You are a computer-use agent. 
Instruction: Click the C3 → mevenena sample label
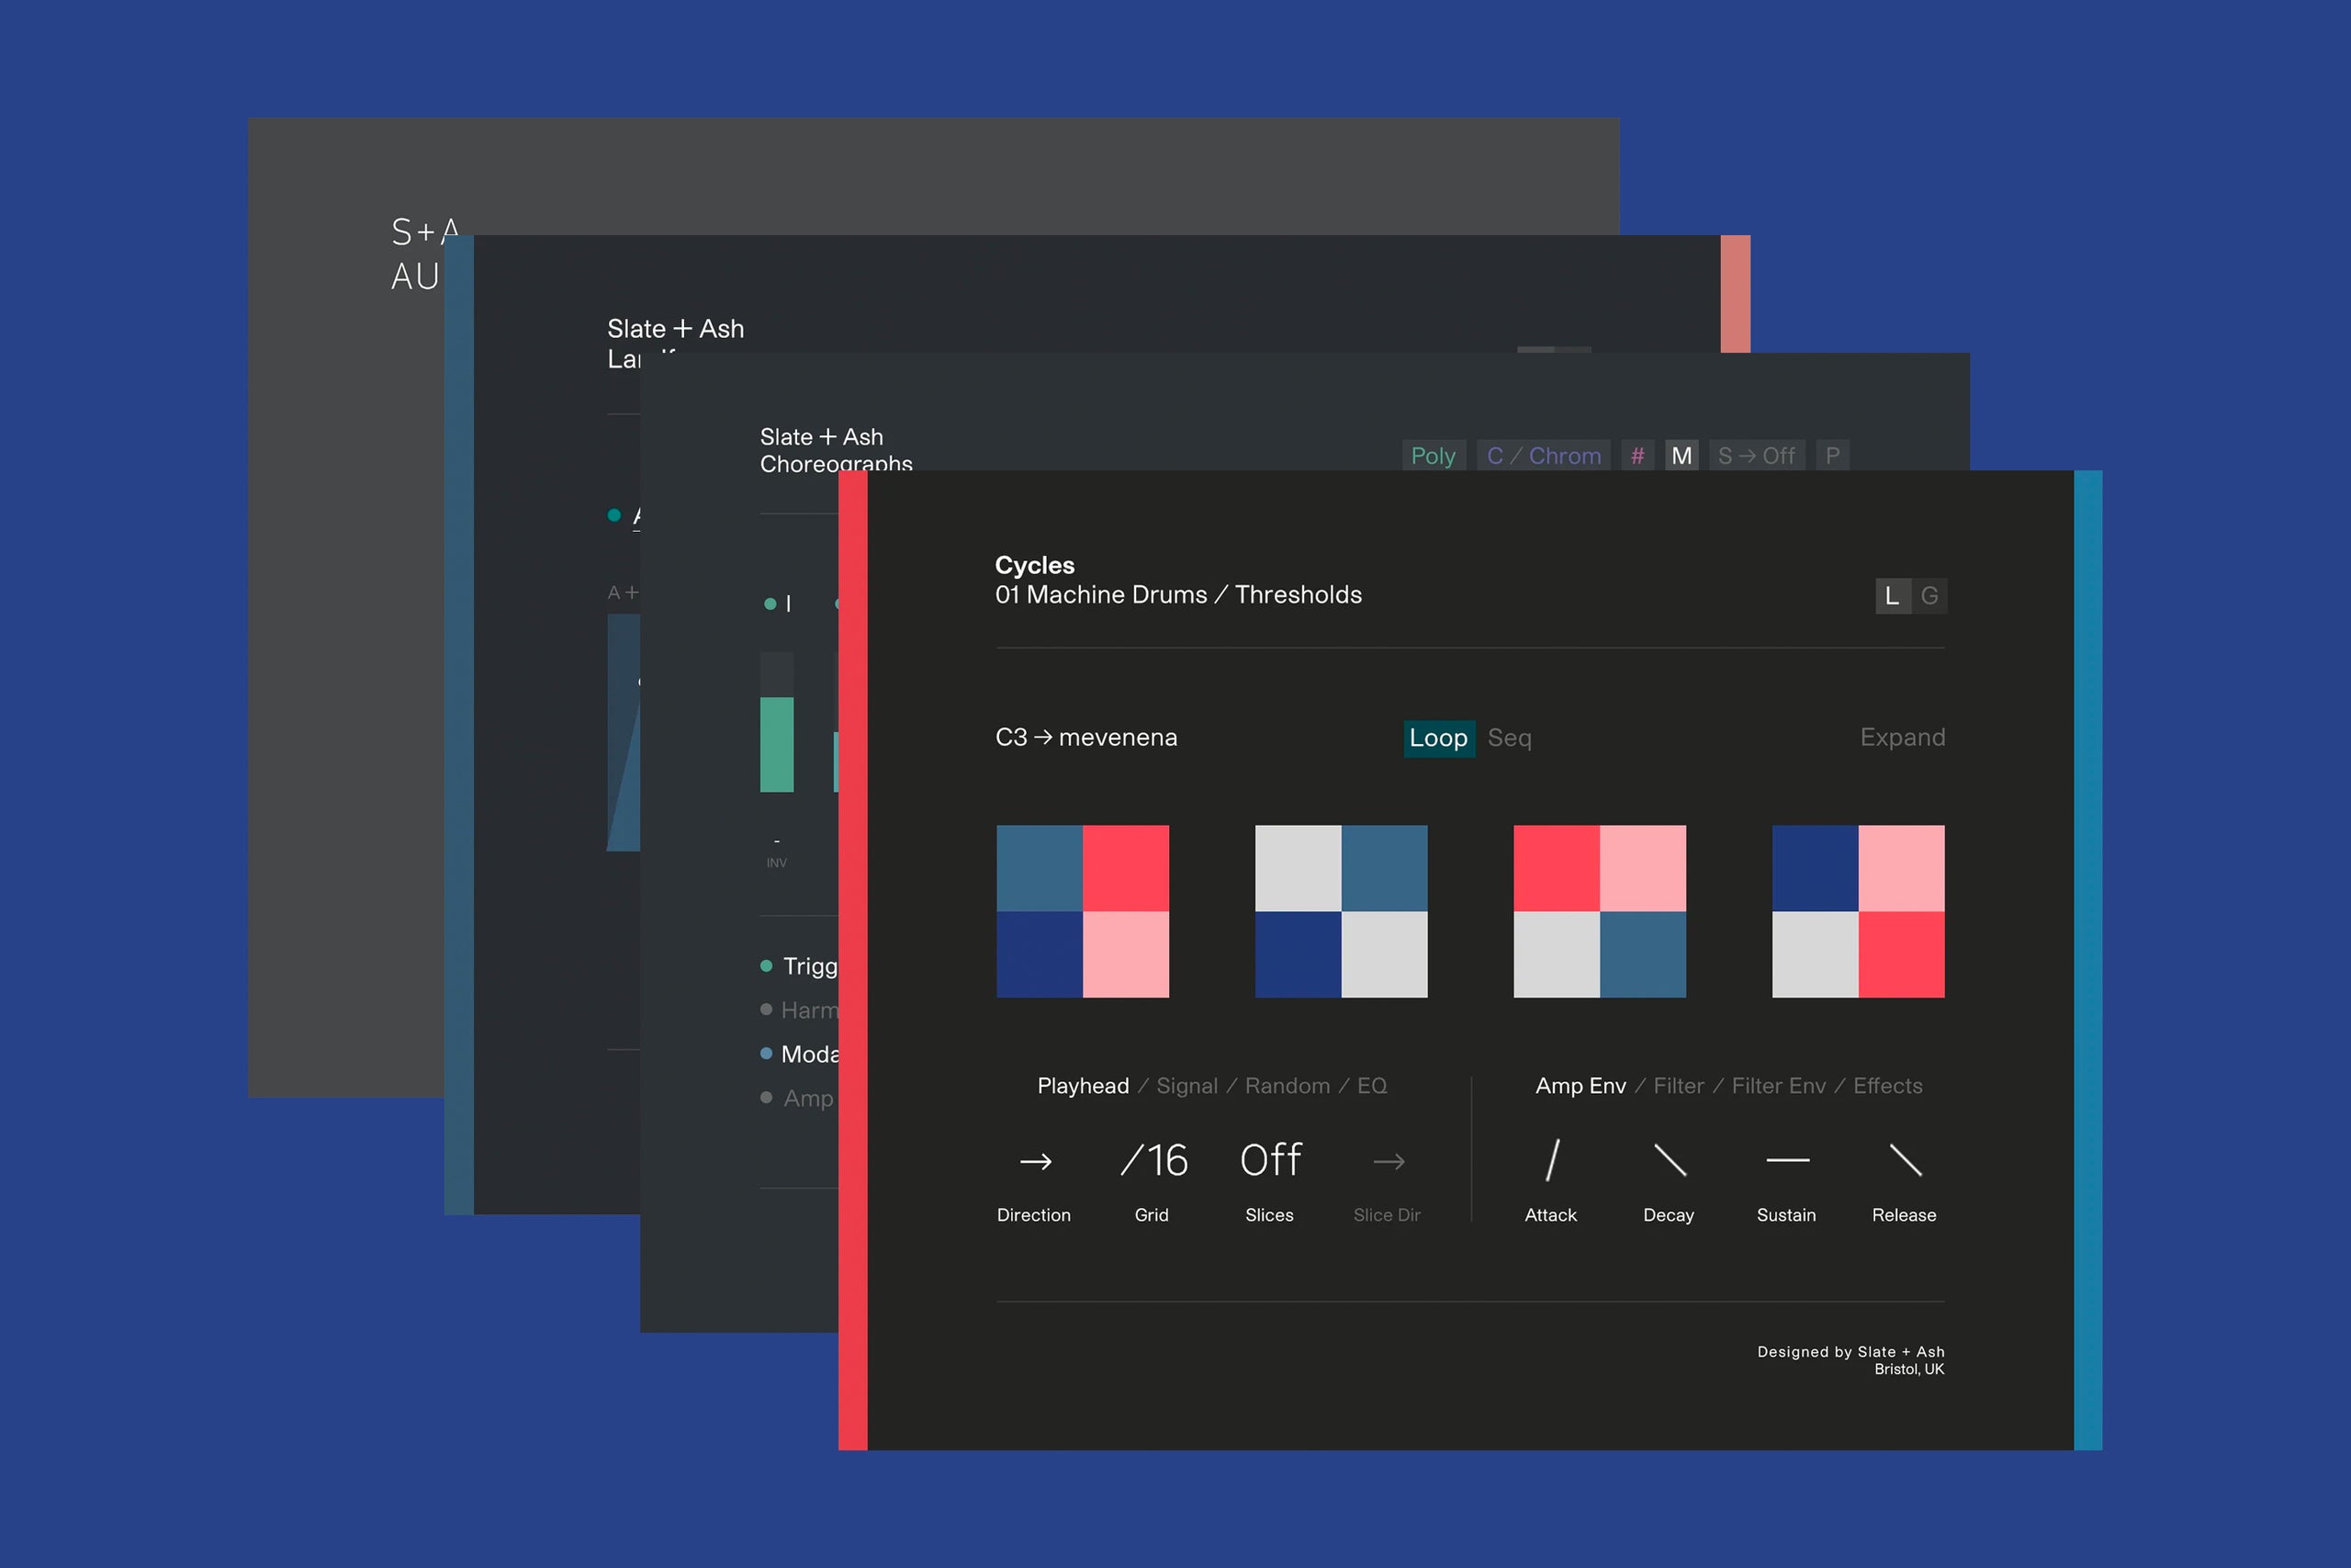pyautogui.click(x=1086, y=737)
